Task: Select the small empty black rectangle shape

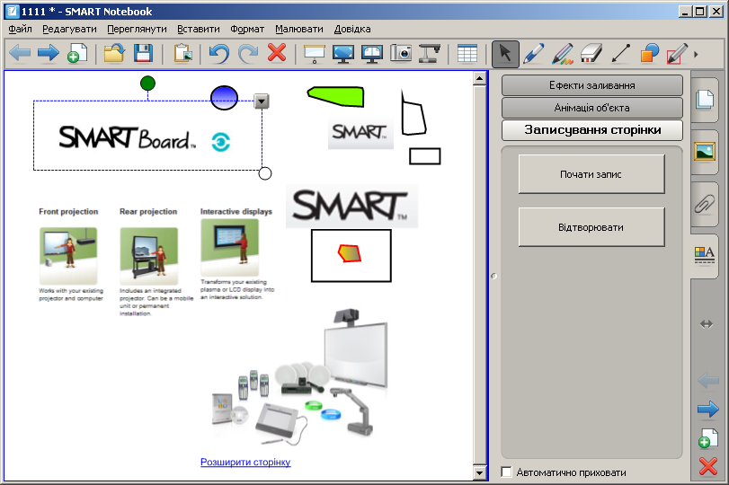Action: pos(425,156)
